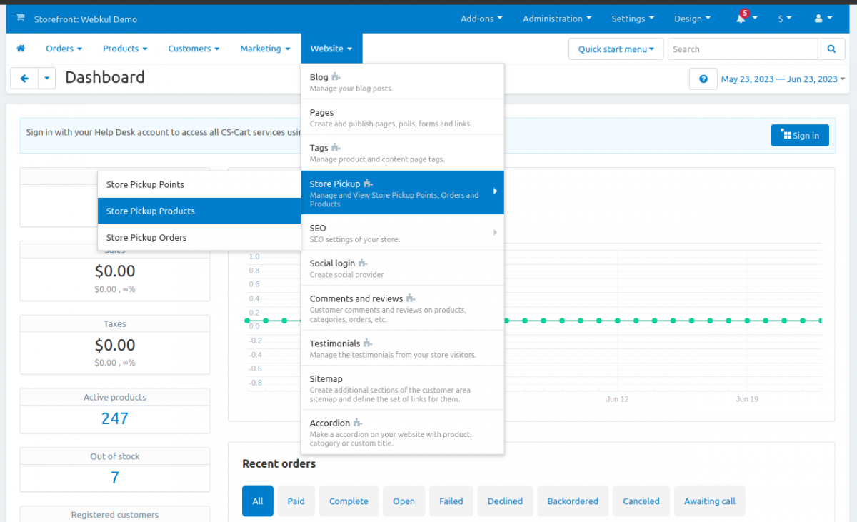Click the Storefront: Webkul Demo link
Viewport: 857px width, 522px height.
[86, 19]
